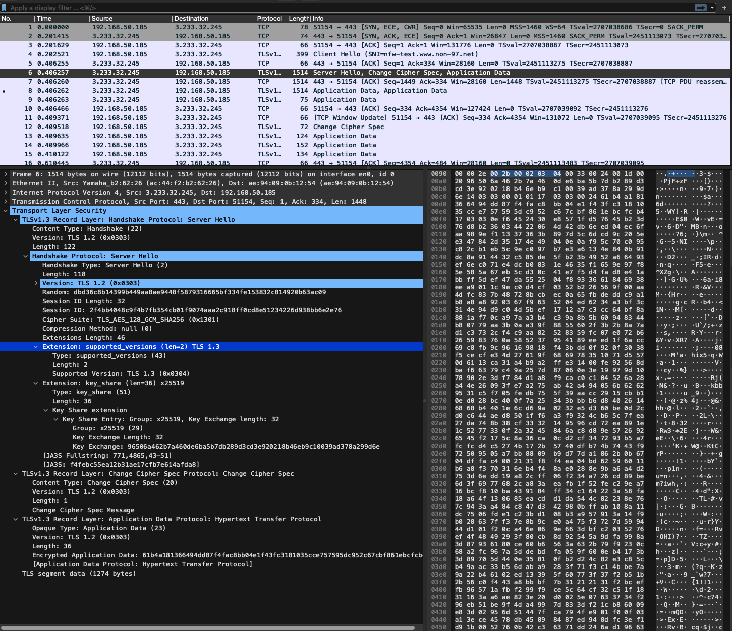Collapse the supported_versions extension node
This screenshot has width=732, height=631.
[x=36, y=347]
